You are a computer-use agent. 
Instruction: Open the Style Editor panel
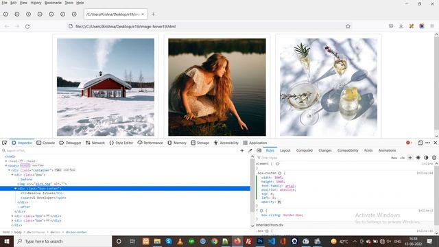pyautogui.click(x=121, y=143)
